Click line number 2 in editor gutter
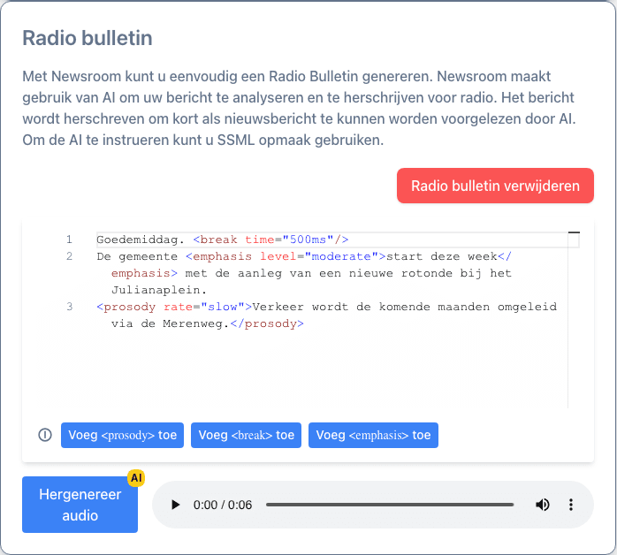617x555 pixels. [70, 256]
